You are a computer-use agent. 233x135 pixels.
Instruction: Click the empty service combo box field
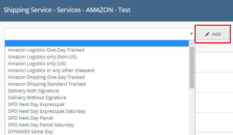100,34
